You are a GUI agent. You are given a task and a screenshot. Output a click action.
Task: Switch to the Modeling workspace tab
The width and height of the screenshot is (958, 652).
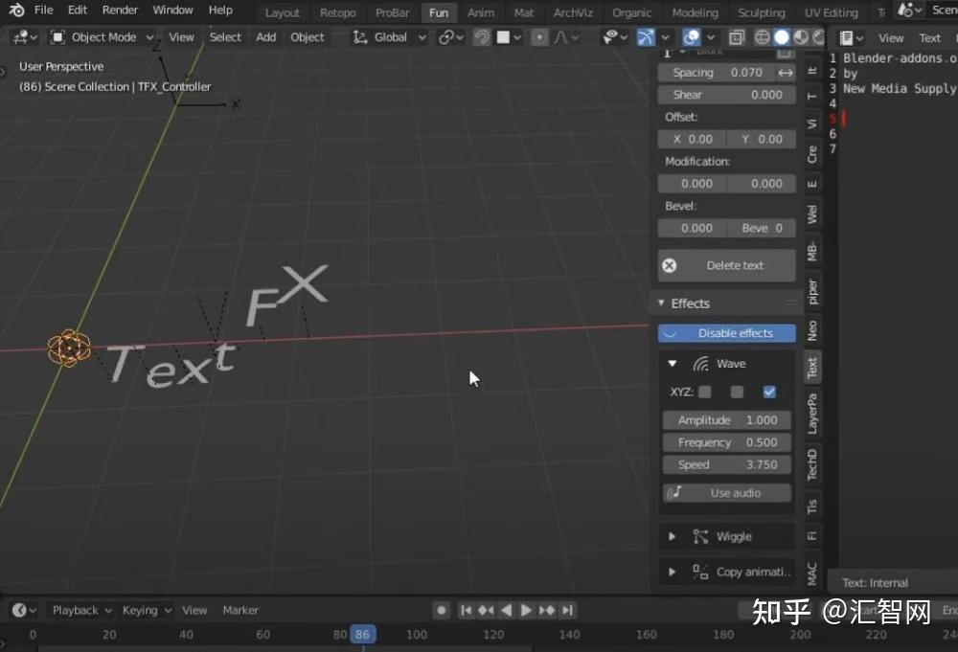coord(695,12)
